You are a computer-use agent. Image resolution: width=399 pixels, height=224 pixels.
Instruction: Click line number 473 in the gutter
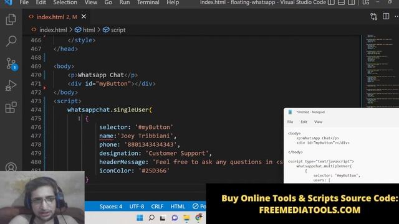36,101
